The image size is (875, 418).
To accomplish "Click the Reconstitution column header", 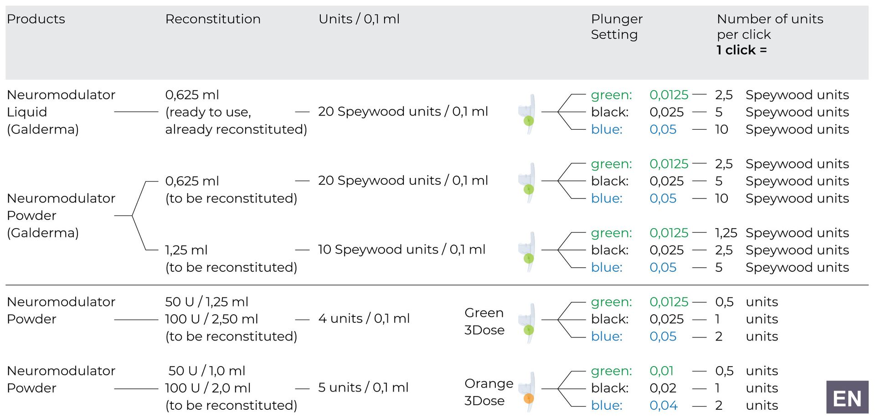I will click(x=213, y=19).
